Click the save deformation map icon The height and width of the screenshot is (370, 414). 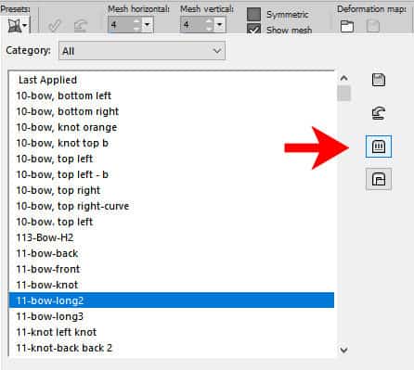(x=373, y=26)
